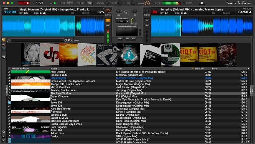This screenshot has height=144, width=255.
Task: Select the Memory Remains (Original Mix) row
Action: (129, 78)
